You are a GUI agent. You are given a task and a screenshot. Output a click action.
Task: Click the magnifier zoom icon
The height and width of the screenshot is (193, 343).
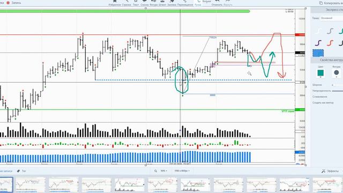(x=155, y=171)
